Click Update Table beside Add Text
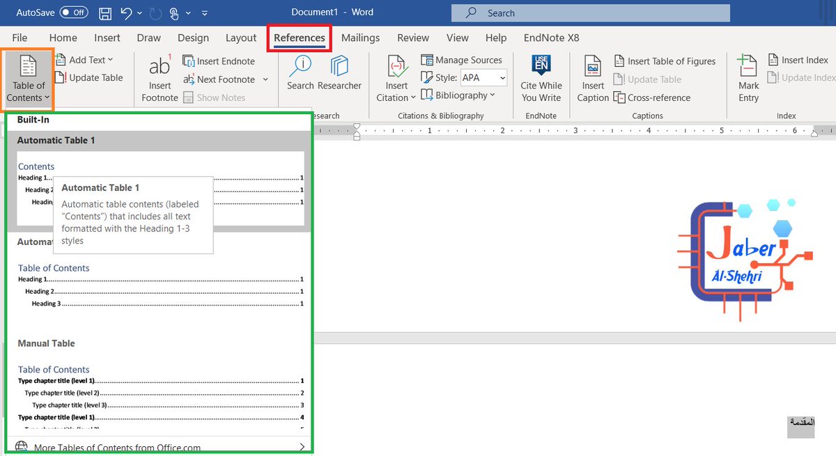Viewport: 836px width, 456px height. pyautogui.click(x=89, y=78)
